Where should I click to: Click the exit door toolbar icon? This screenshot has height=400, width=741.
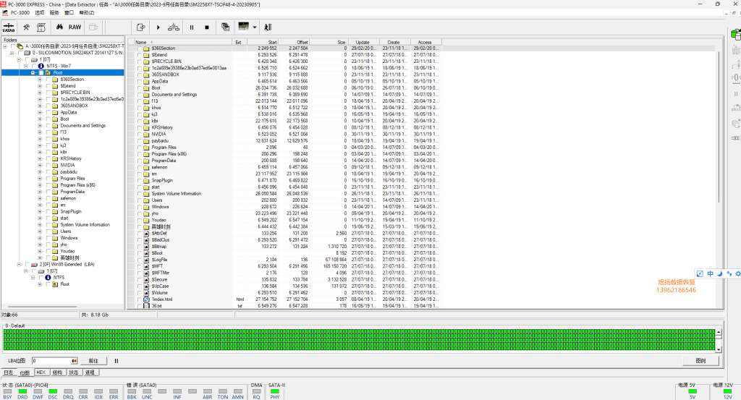point(268,27)
